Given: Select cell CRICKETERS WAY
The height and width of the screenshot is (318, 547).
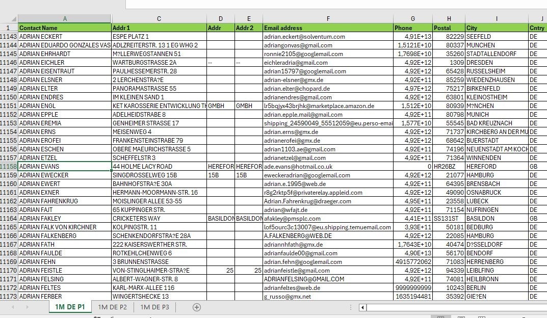Looking at the screenshot, I should 159,218.
